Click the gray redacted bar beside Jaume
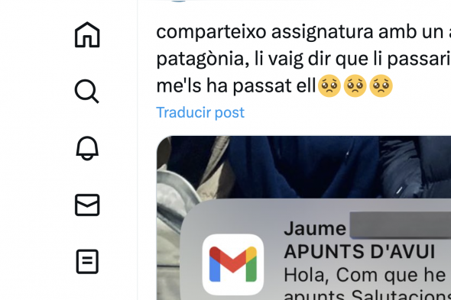The image size is (451, 300). tap(401, 225)
